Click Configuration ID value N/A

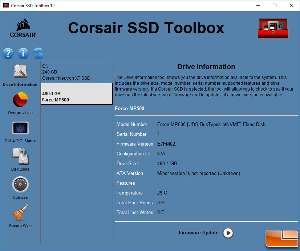point(161,154)
